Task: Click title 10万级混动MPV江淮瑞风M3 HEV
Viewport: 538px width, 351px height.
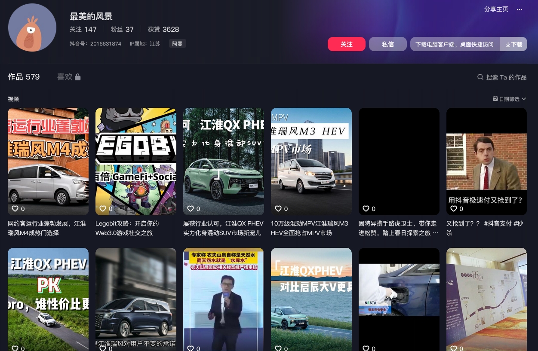Action: pos(310,228)
